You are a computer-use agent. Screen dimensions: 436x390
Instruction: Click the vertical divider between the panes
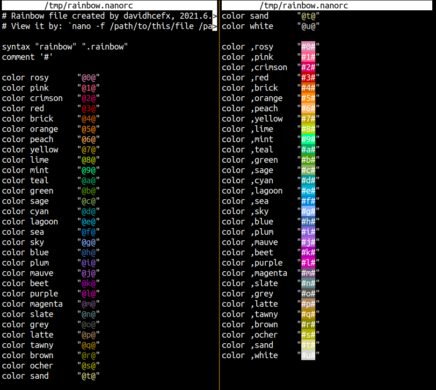(219, 196)
